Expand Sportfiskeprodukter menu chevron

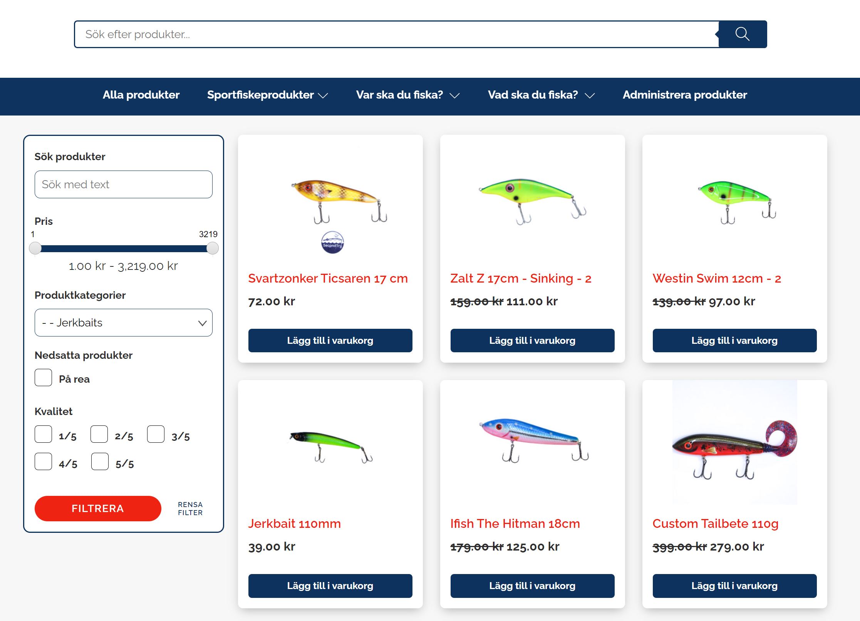[323, 95]
